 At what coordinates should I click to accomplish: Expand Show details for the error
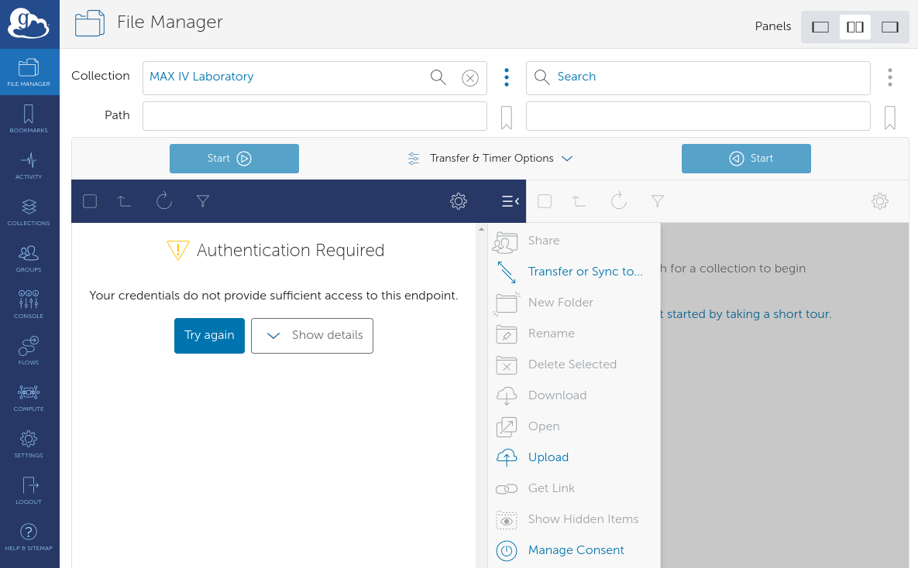(312, 336)
